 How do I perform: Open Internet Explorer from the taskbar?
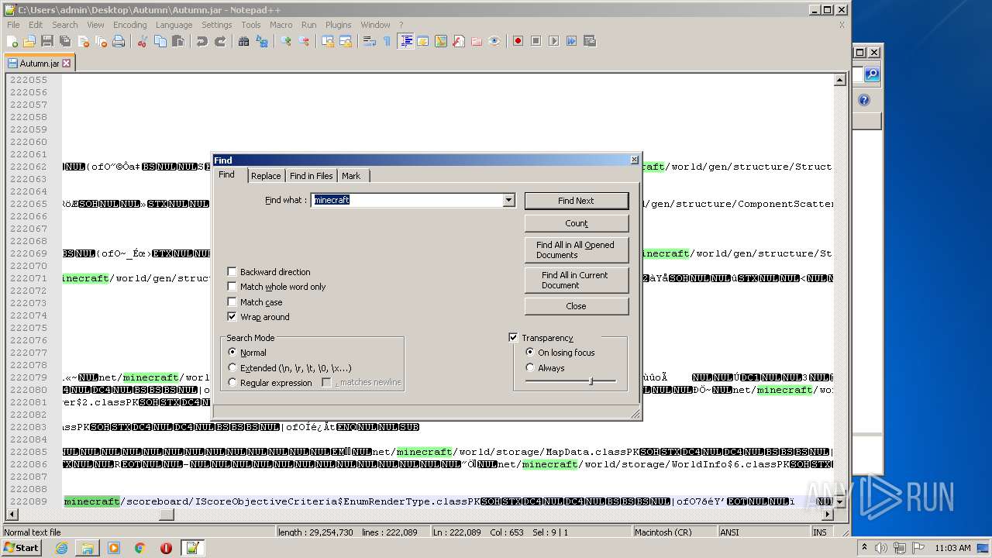pyautogui.click(x=61, y=548)
